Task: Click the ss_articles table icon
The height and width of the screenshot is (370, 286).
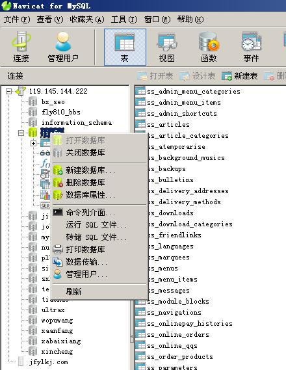Action: (x=141, y=124)
